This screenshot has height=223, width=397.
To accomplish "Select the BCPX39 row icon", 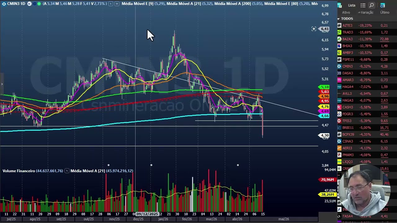I will [339, 134].
